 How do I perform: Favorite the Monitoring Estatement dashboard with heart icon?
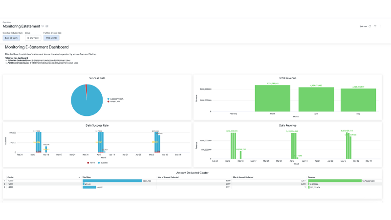pyautogui.click(x=43, y=26)
